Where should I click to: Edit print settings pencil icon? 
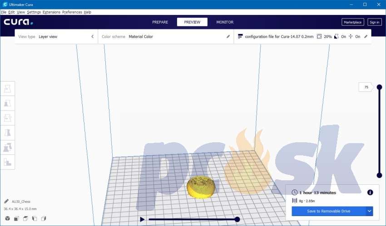(366, 37)
